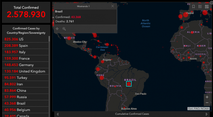Show the map legend list icon
The width and height of the screenshot is (213, 117).
click(200, 6)
